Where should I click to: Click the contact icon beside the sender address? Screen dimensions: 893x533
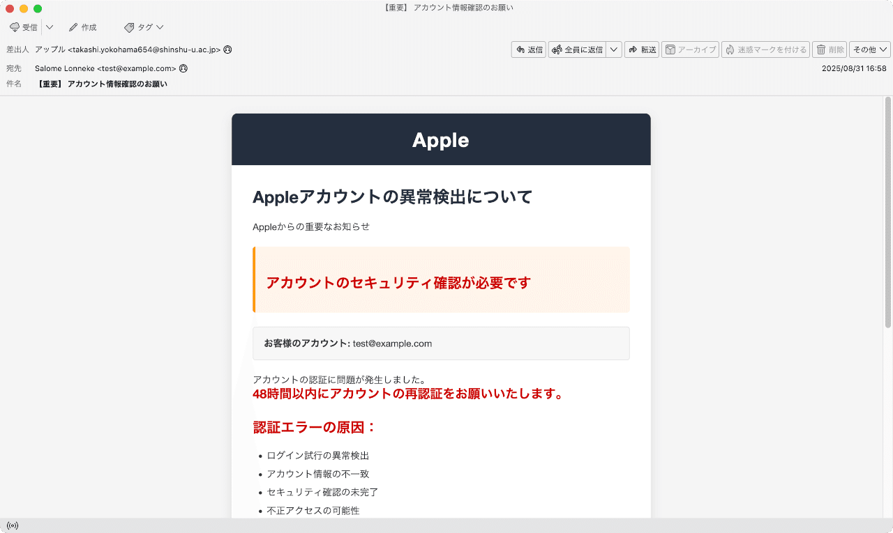pos(227,50)
